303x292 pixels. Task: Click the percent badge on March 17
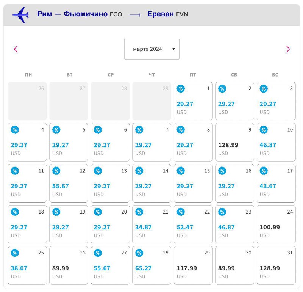[264, 171]
